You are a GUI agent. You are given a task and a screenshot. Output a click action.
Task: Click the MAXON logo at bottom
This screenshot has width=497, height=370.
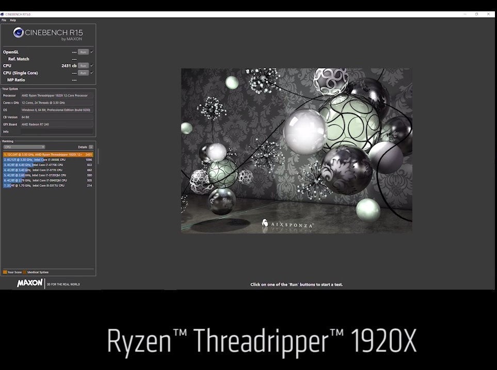point(29,283)
